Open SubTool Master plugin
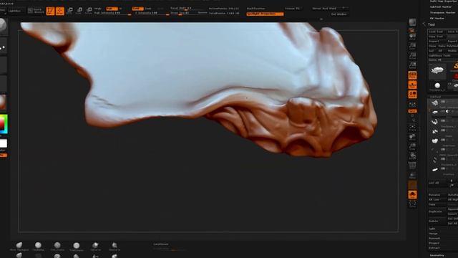The height and width of the screenshot is (258, 458). click(x=441, y=6)
